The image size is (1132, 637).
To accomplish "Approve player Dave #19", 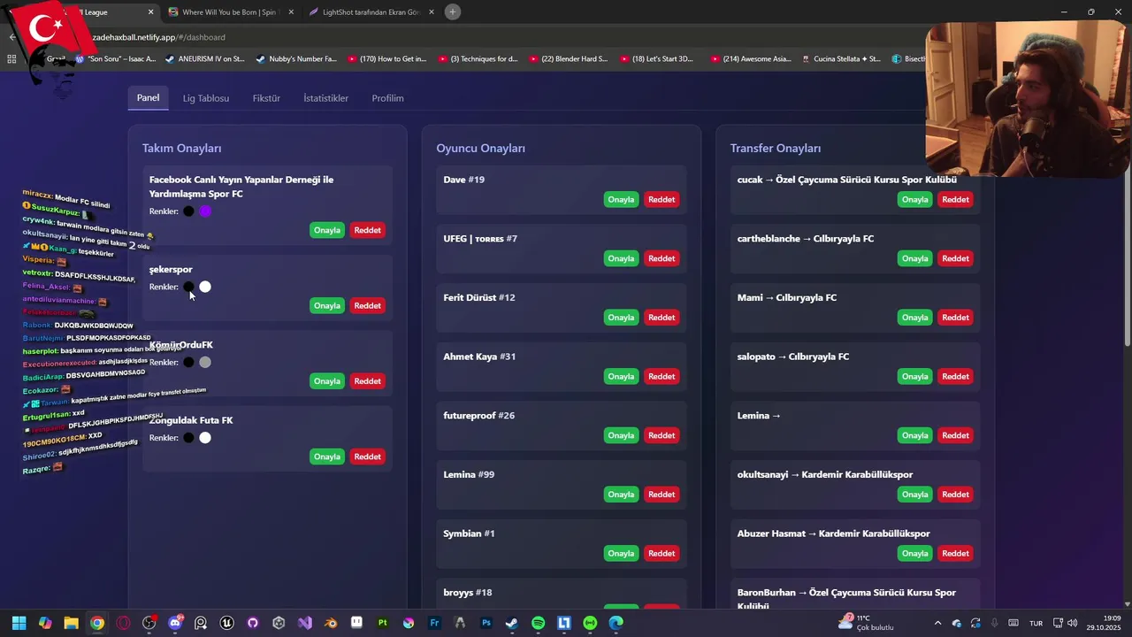I will [x=621, y=199].
